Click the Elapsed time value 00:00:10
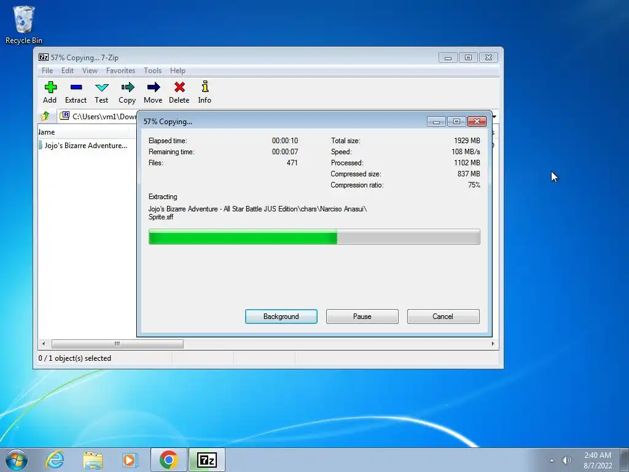Screen dimensions: 629x472 285,141
